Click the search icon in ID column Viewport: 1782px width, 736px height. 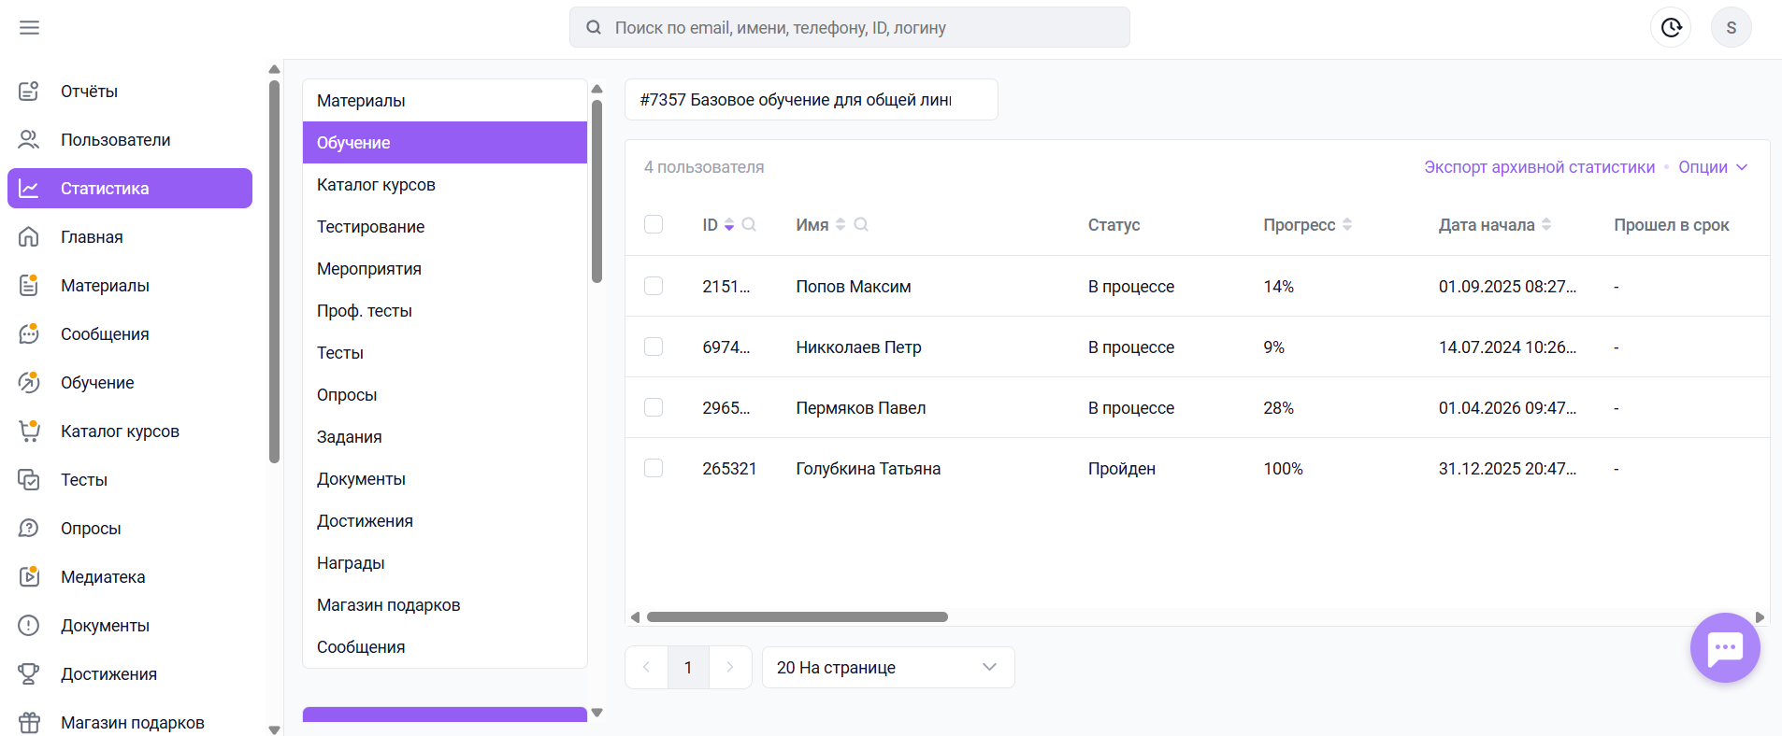[749, 224]
